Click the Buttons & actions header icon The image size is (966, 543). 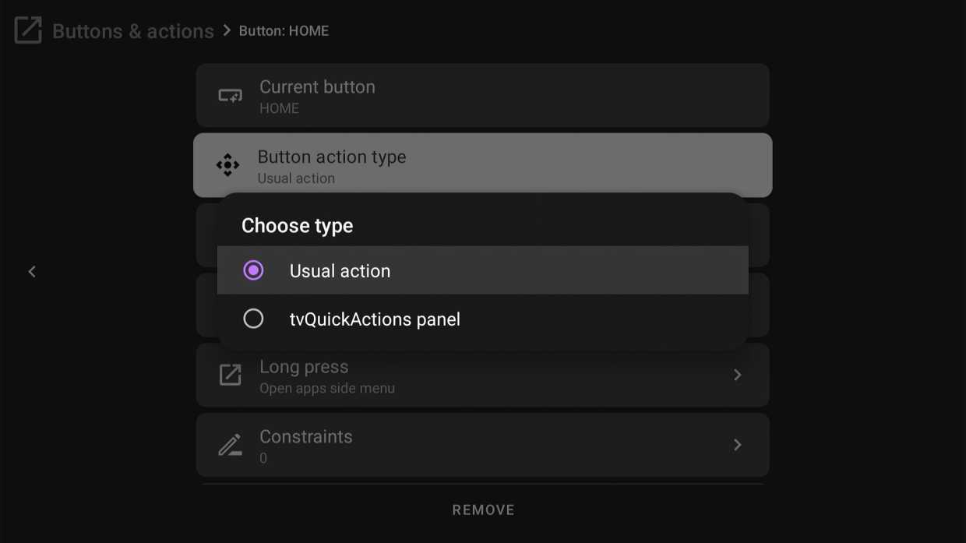27,30
